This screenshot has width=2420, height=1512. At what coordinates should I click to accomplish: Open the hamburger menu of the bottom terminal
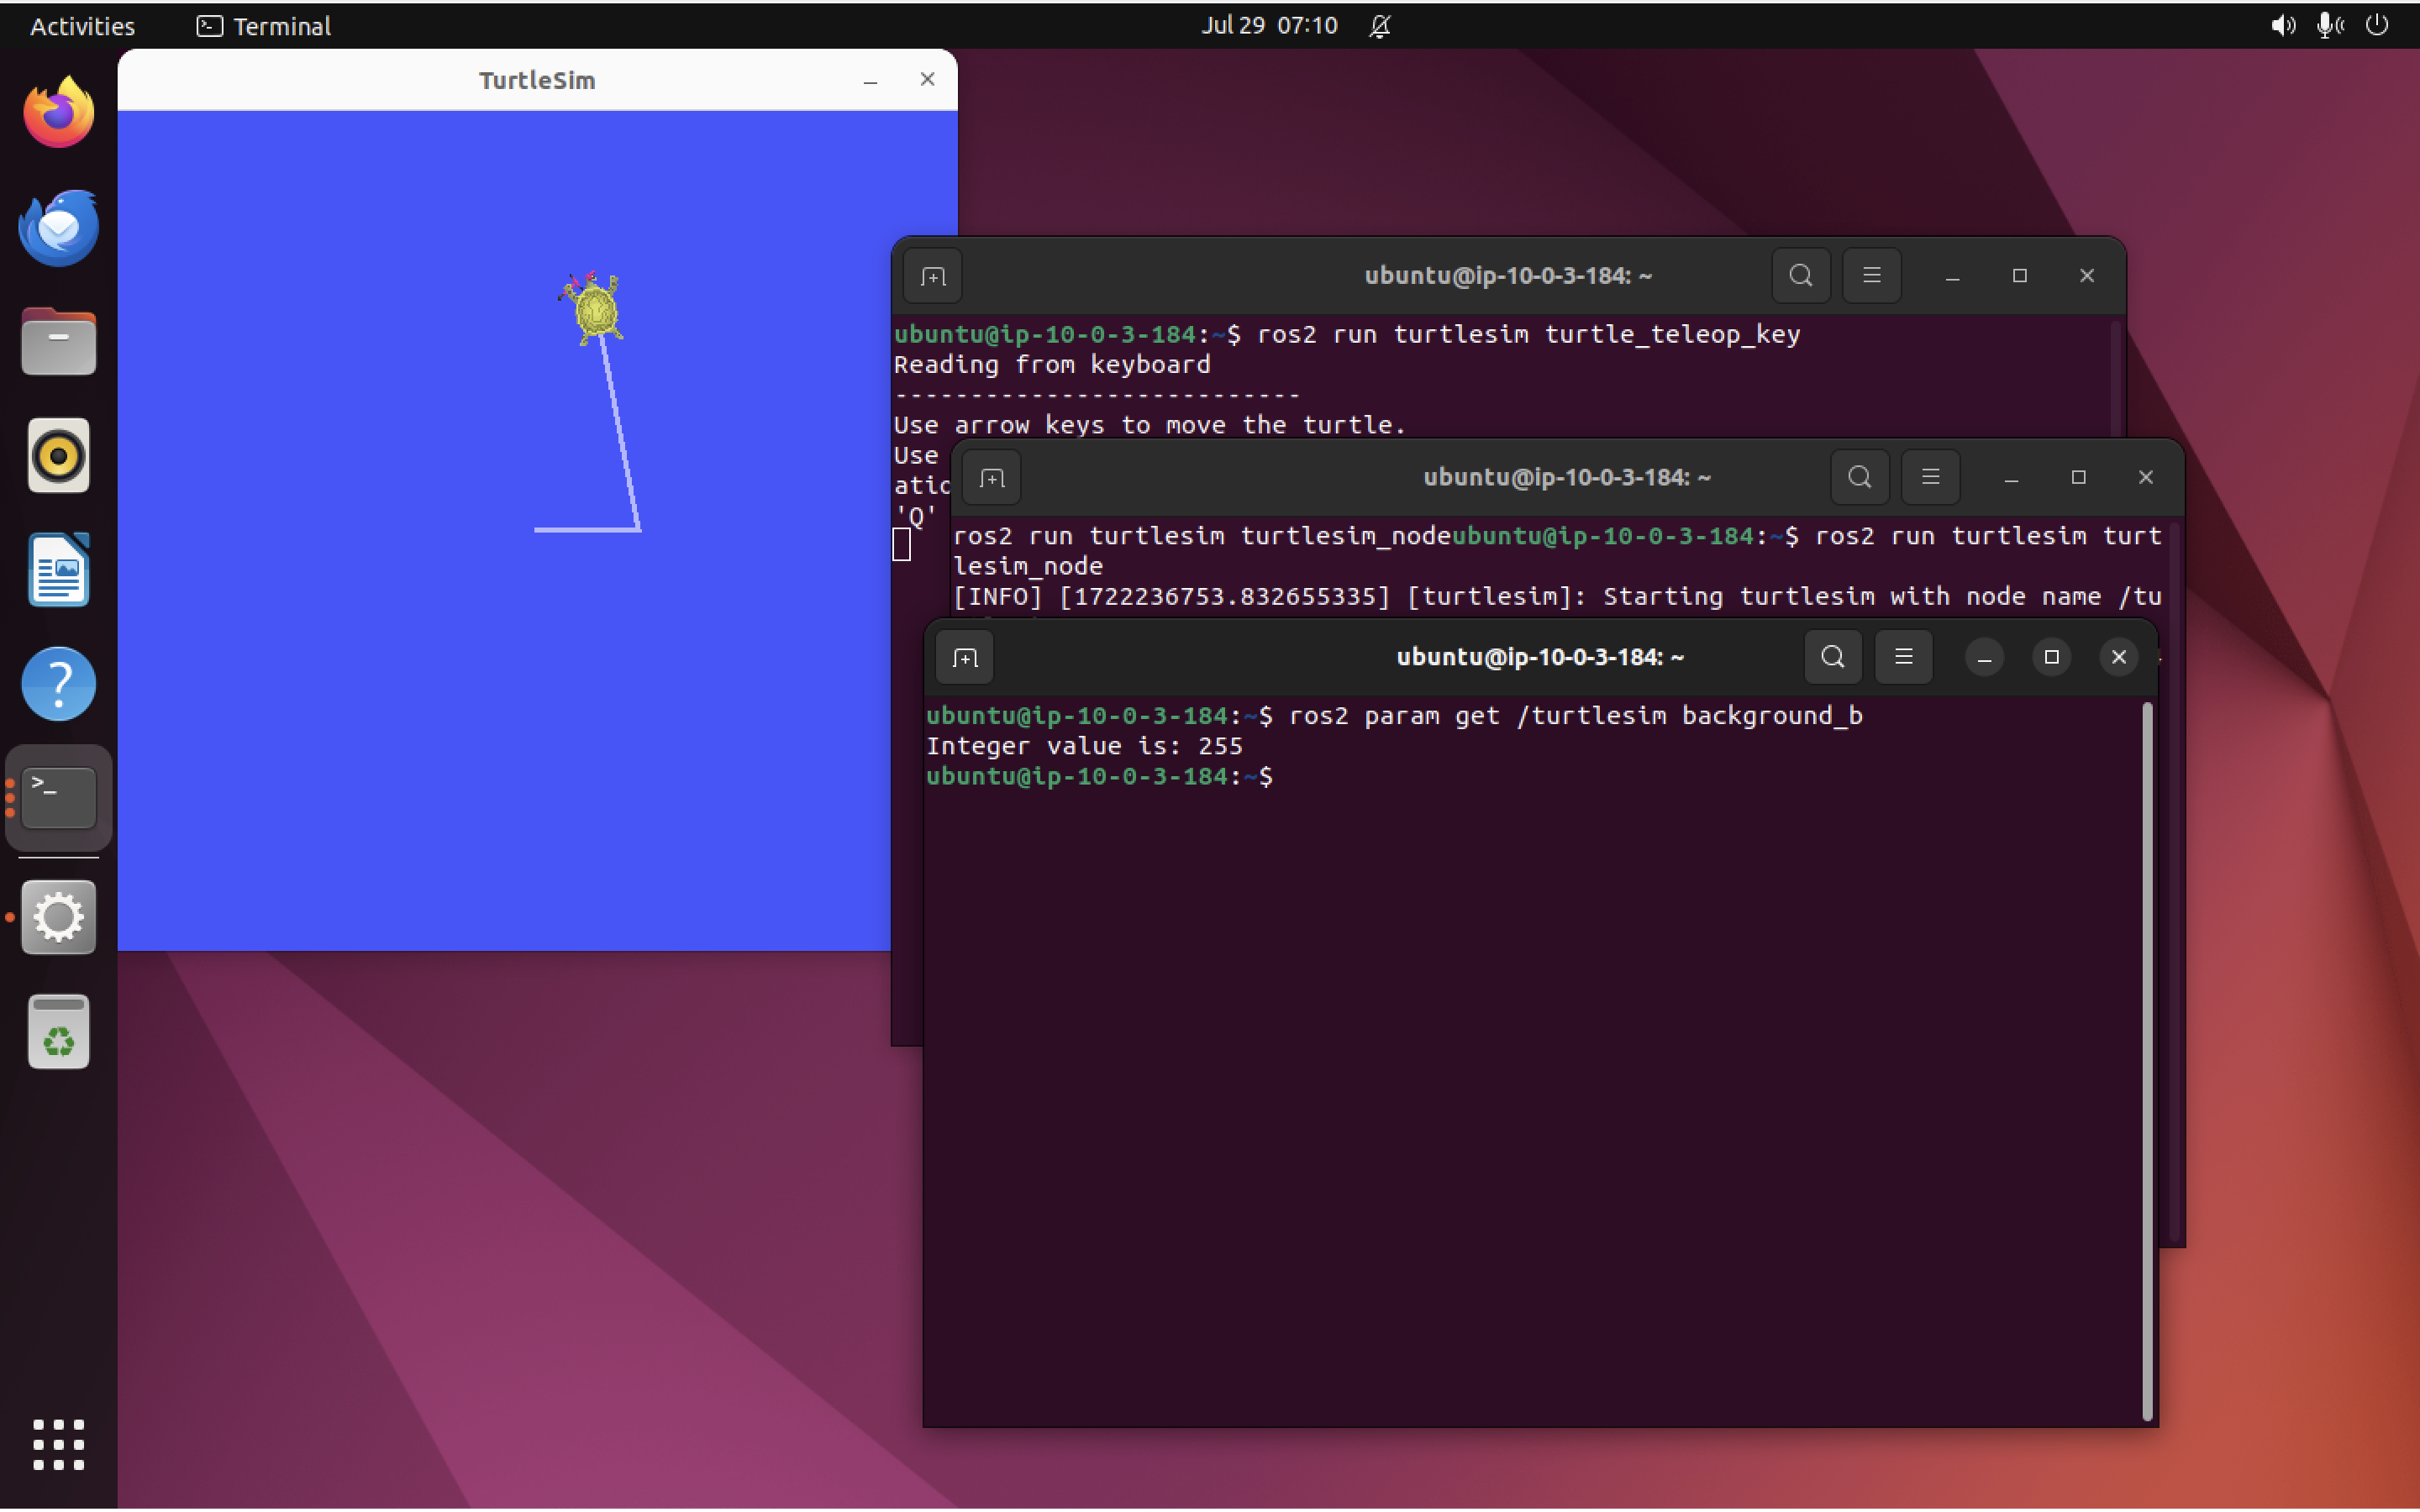pos(1903,657)
